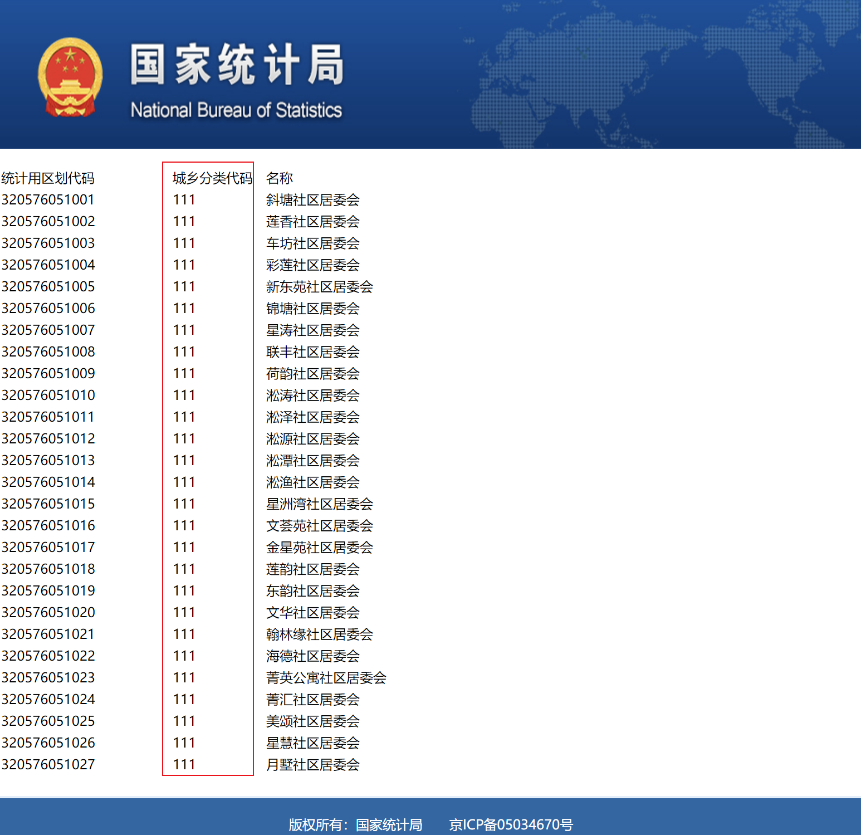The height and width of the screenshot is (835, 861).
Task: Click the National Bureau of Statistics text
Action: pyautogui.click(x=236, y=110)
